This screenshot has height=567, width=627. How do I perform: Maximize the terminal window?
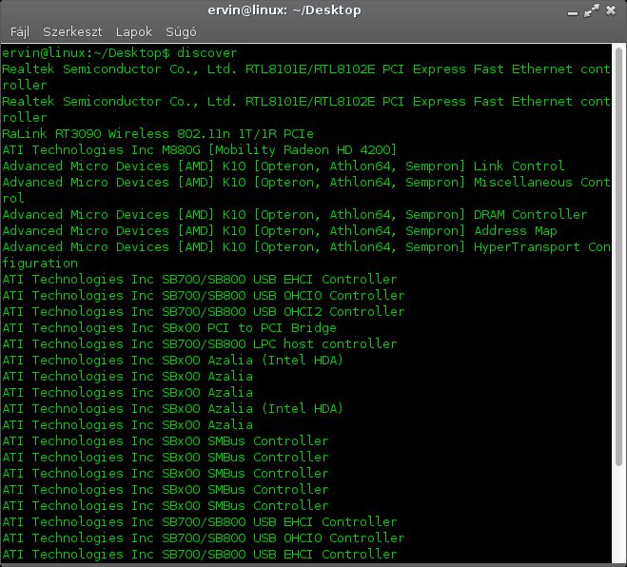[x=592, y=10]
